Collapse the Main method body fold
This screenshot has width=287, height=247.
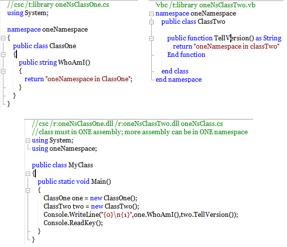tap(28, 190)
